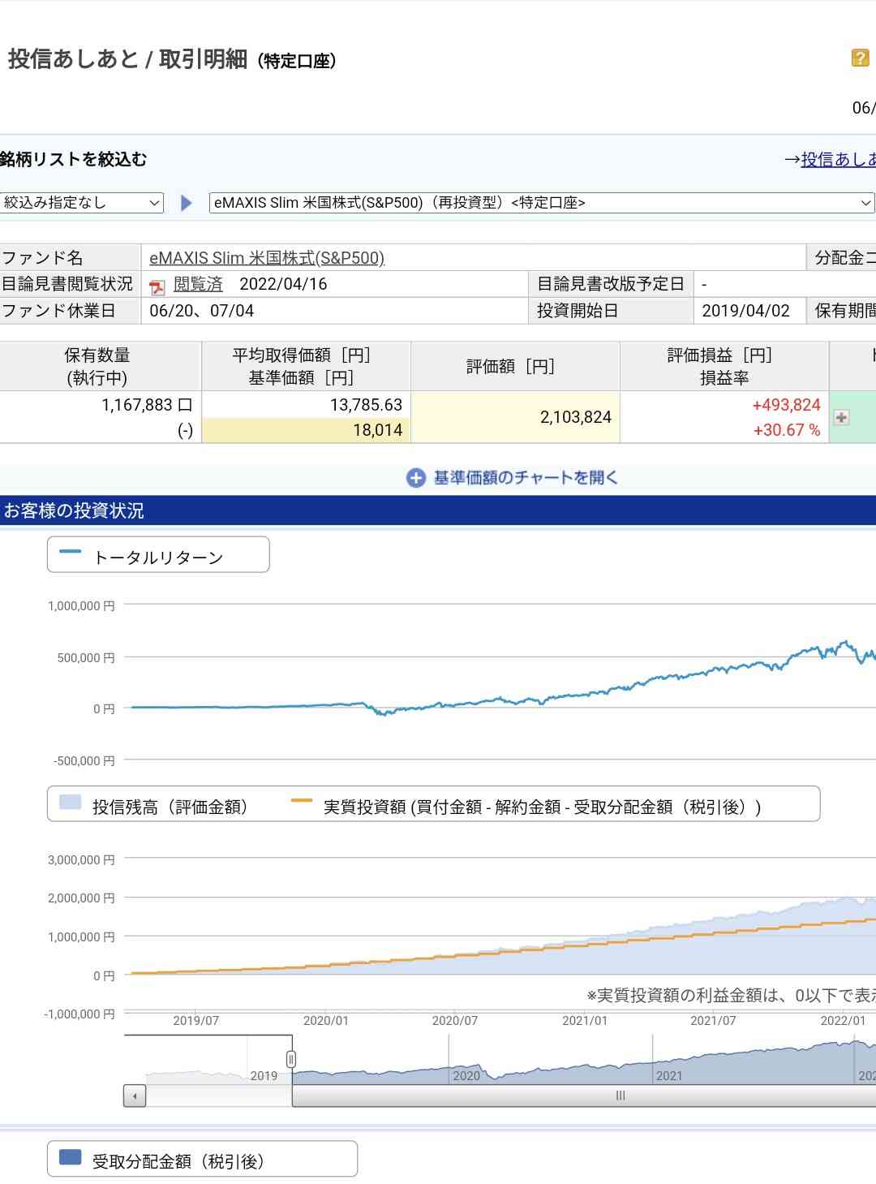Click the holding quantity 1,167,883 口
The width and height of the screenshot is (876, 1184).
[147, 404]
